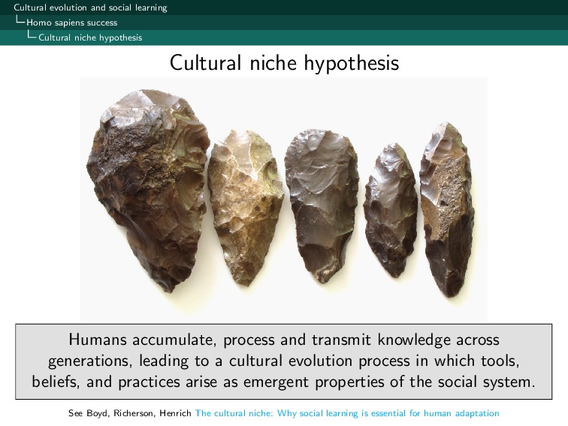Click the line starting 'beliefs, and practices arise'
The height and width of the screenshot is (426, 568).
[284, 382]
